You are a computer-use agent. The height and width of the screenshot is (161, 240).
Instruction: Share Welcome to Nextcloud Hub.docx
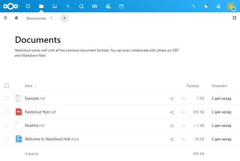(x=172, y=139)
